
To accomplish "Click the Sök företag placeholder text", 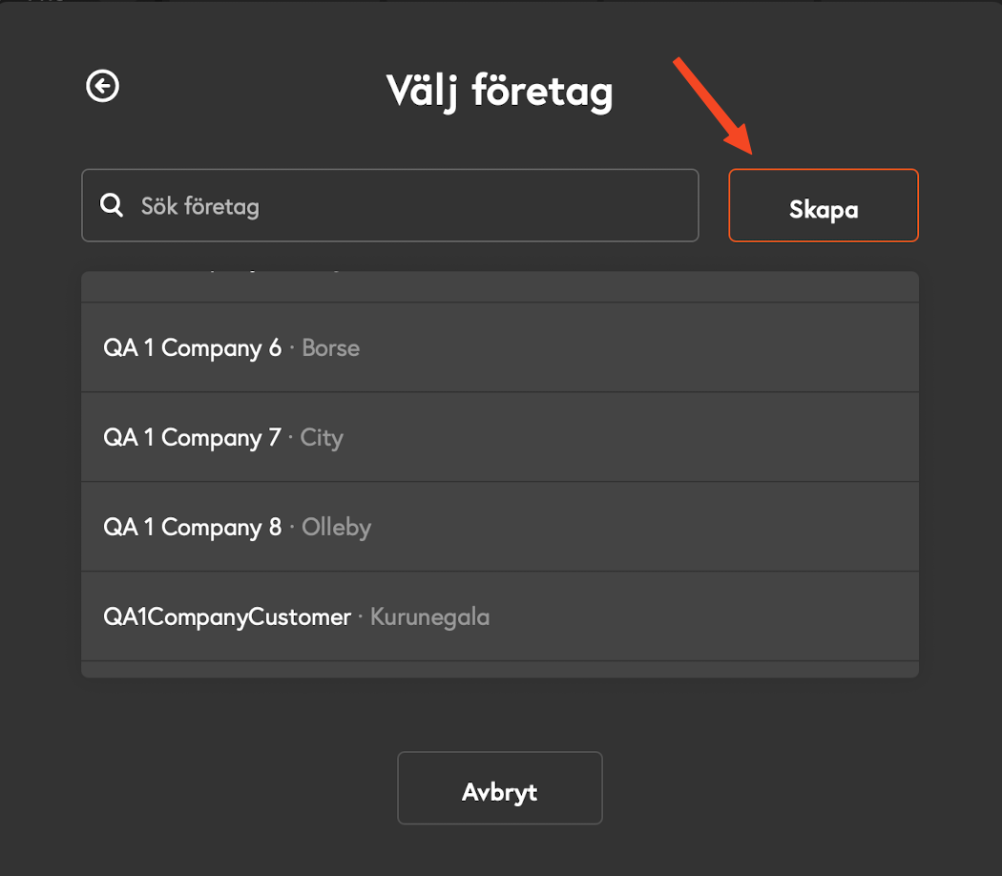I will point(200,206).
